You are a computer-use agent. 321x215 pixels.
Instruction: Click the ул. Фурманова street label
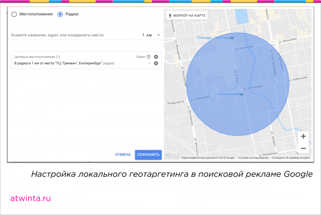(x=268, y=154)
